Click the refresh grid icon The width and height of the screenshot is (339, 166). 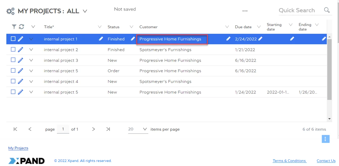pyautogui.click(x=21, y=27)
